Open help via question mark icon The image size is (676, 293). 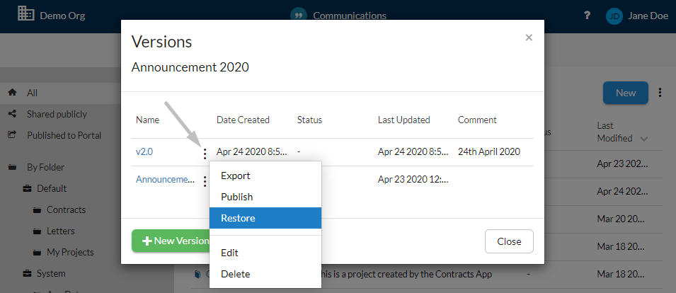click(586, 16)
